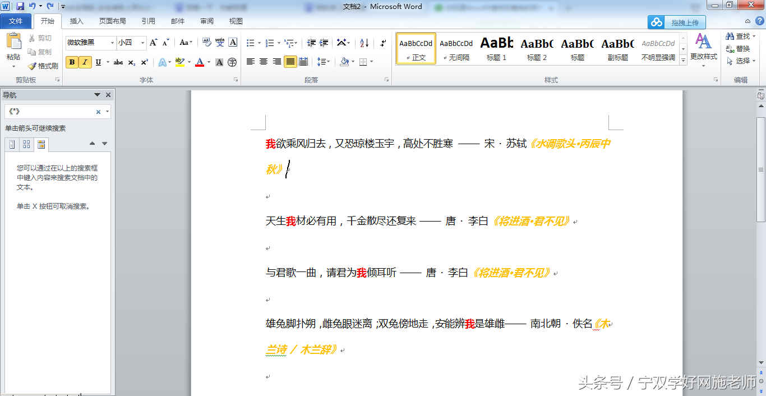Apply the 标题 1 heading style

pos(497,48)
